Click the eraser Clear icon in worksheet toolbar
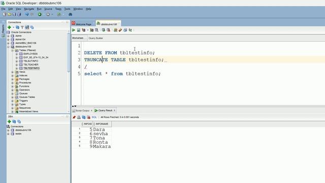 [x=120, y=30]
